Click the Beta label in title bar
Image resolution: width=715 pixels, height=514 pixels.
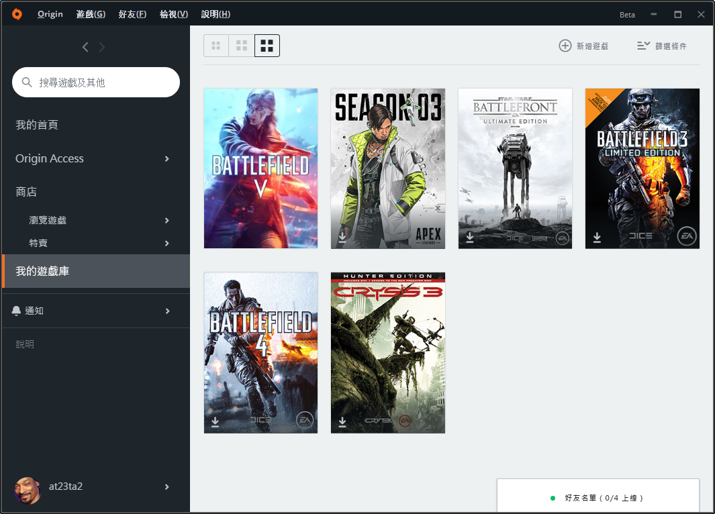tap(627, 15)
